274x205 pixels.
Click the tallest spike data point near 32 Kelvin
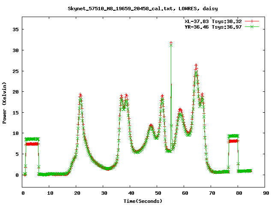click(171, 43)
